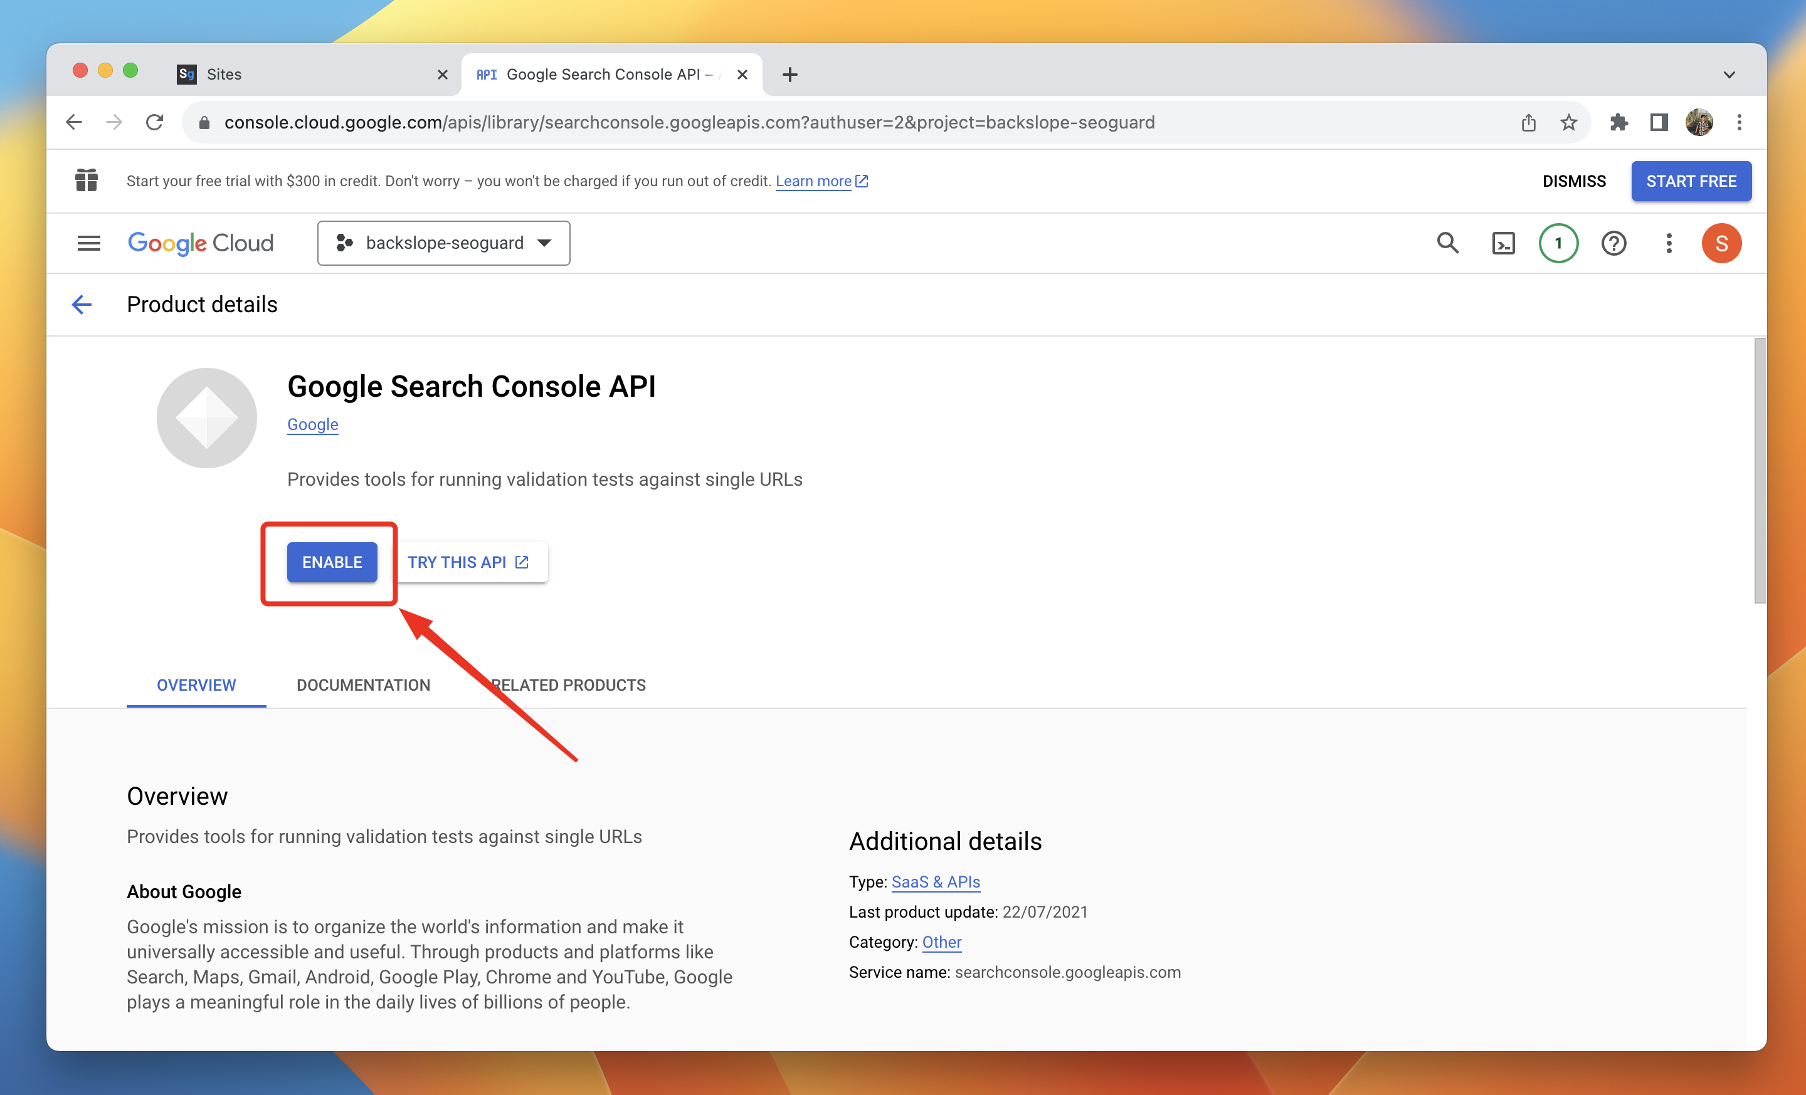Open the notifications badge showing 1
1806x1095 pixels.
(x=1558, y=243)
